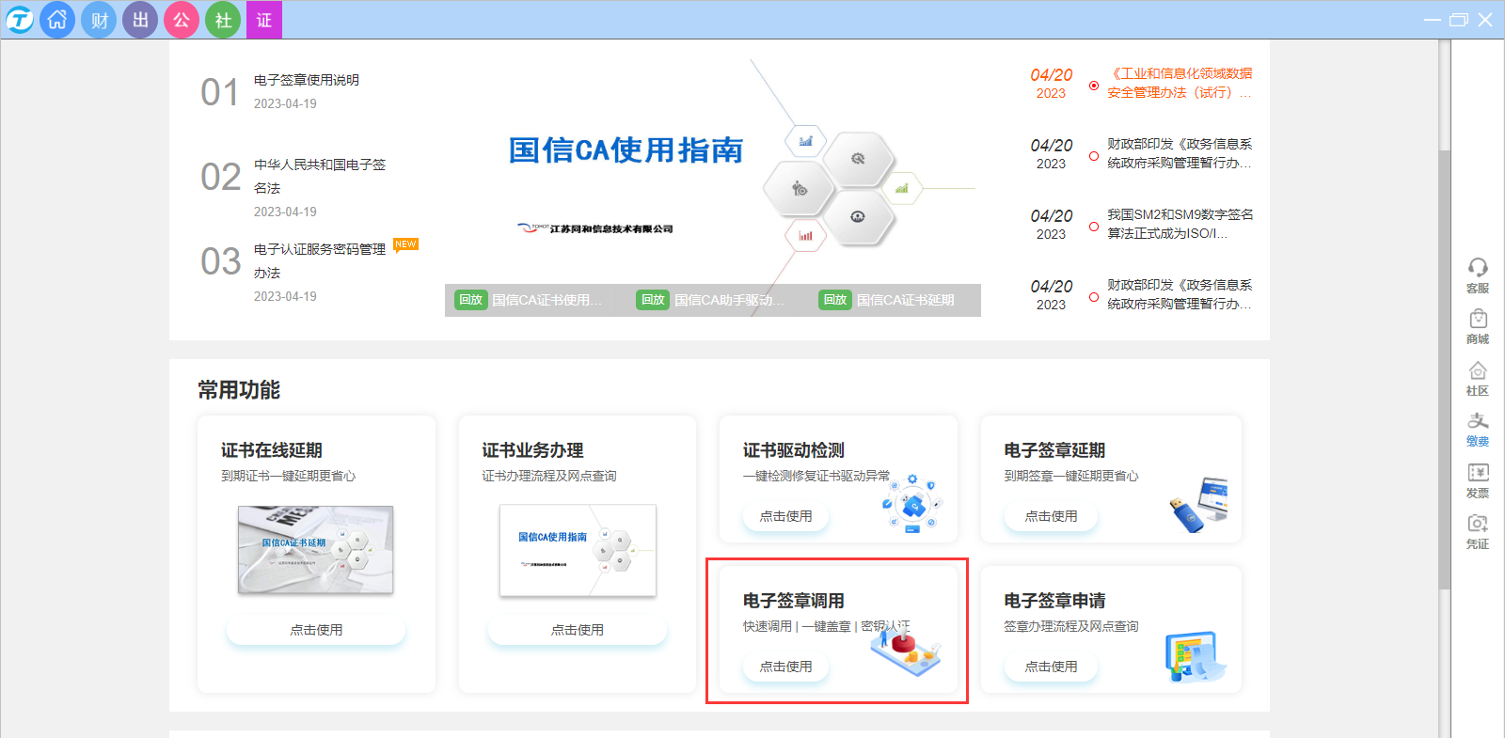1505x738 pixels.
Task: Click the 国信CA证书延期 video thumbnail
Action: (x=315, y=550)
